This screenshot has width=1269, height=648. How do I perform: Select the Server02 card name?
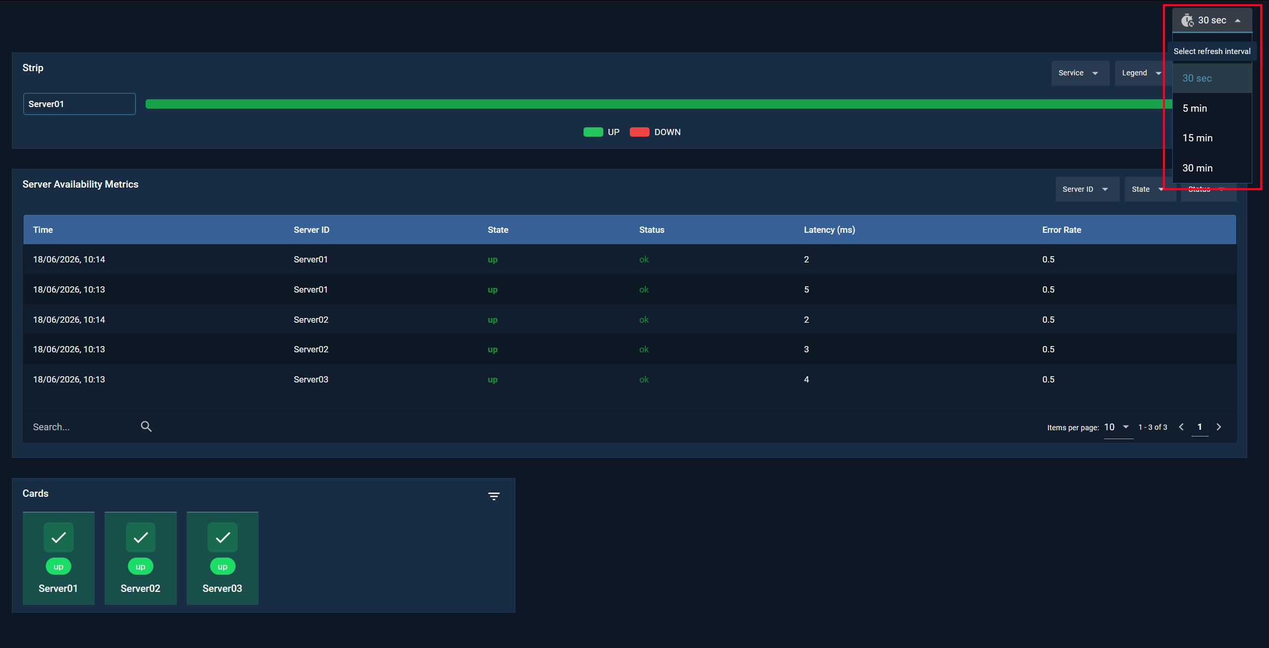(140, 588)
